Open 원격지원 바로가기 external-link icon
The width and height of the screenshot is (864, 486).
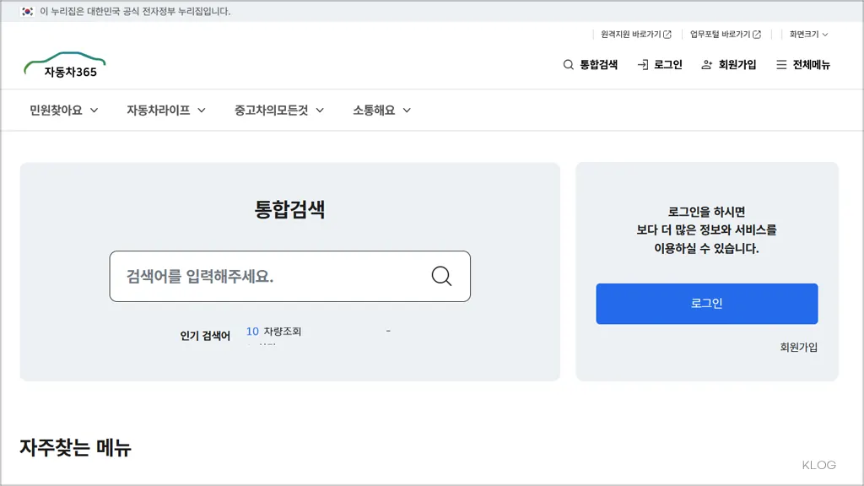pyautogui.click(x=667, y=34)
